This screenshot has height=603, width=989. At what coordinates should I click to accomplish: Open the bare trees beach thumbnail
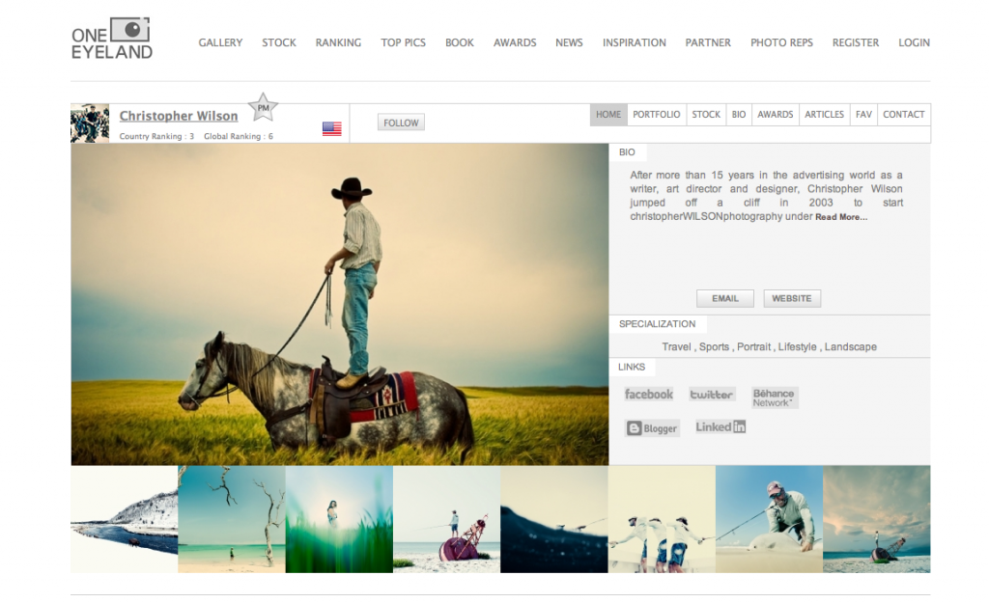232,519
